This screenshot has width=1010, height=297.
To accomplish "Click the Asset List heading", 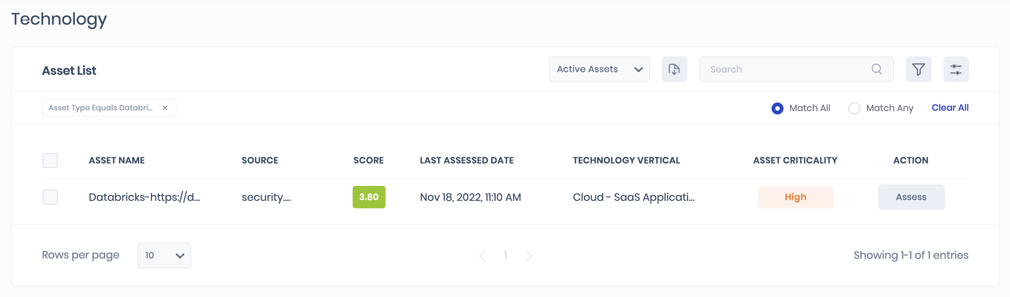I will point(69,71).
